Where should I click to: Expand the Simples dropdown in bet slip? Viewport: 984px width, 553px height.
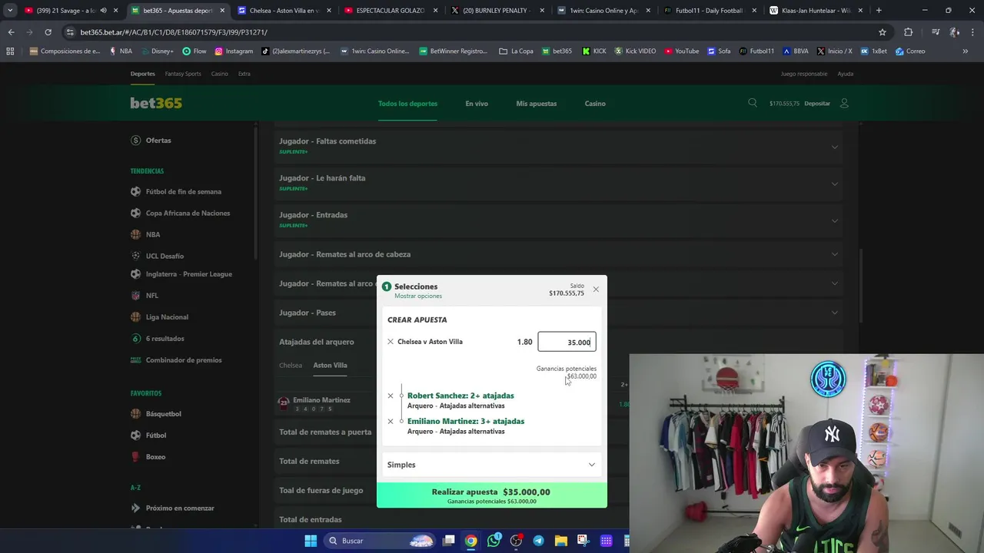point(491,465)
